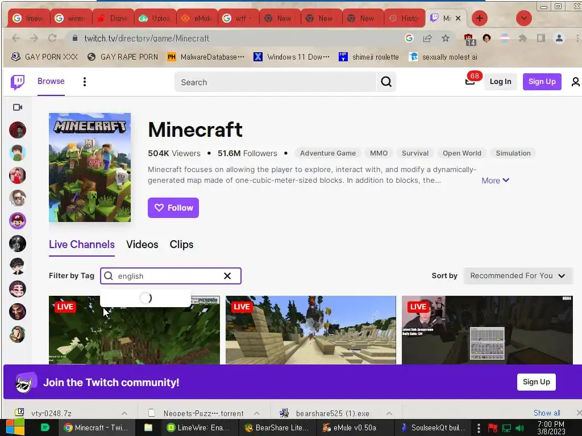
Task: Click the browser address bar URL
Action: (x=147, y=38)
